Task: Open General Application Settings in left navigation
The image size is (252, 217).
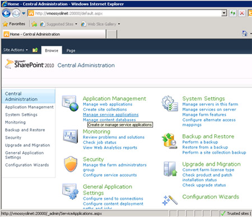Action: coord(24,155)
